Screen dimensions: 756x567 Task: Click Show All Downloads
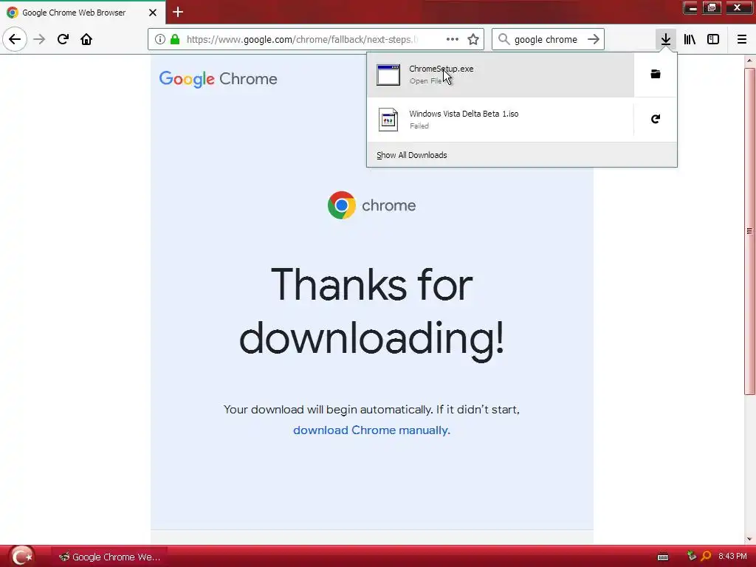click(412, 155)
